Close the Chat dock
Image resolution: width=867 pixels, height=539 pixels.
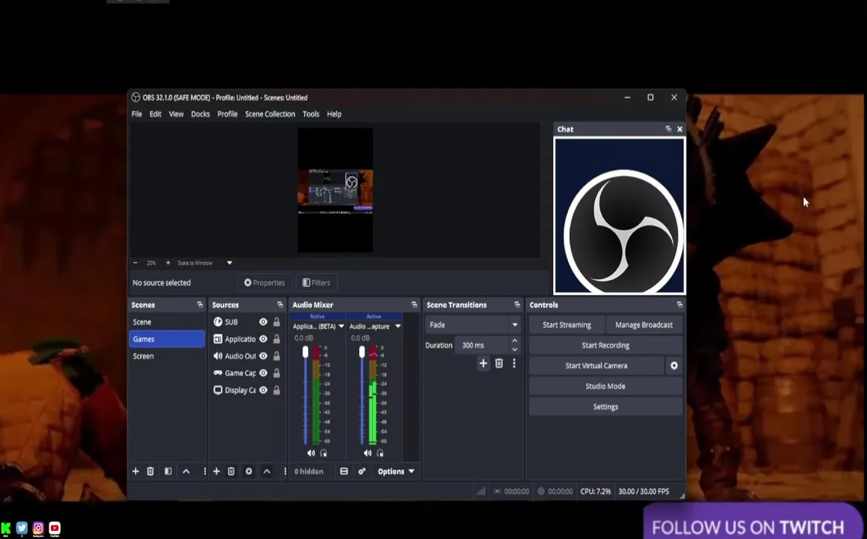[680, 130]
